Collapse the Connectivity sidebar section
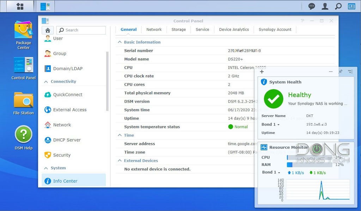 (x=46, y=82)
